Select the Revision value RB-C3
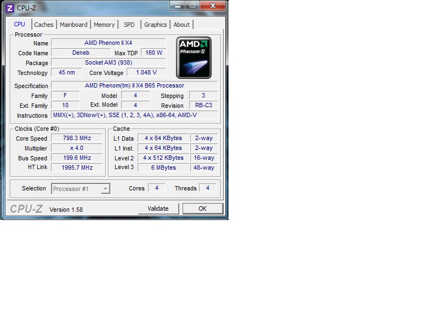Viewport: 421px width, 336px height. (x=203, y=105)
